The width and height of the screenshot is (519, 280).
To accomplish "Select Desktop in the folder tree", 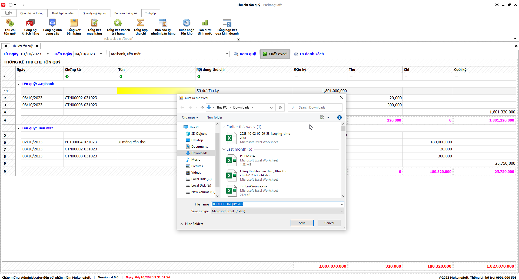I will click(x=197, y=140).
